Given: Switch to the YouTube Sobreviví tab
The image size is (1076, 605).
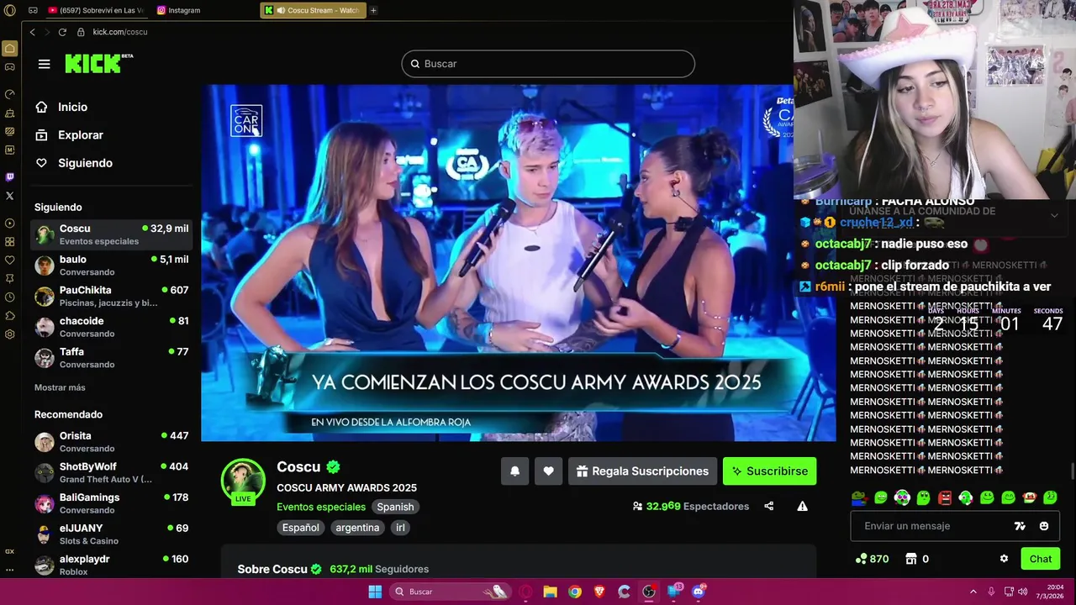Looking at the screenshot, I should 97,10.
